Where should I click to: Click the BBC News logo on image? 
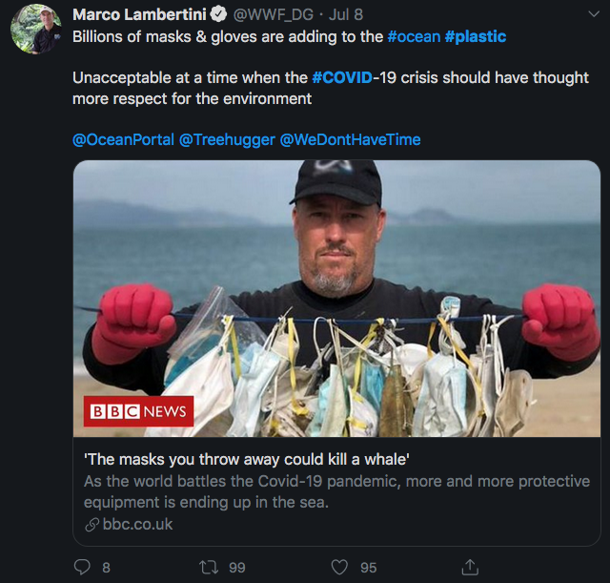(138, 411)
